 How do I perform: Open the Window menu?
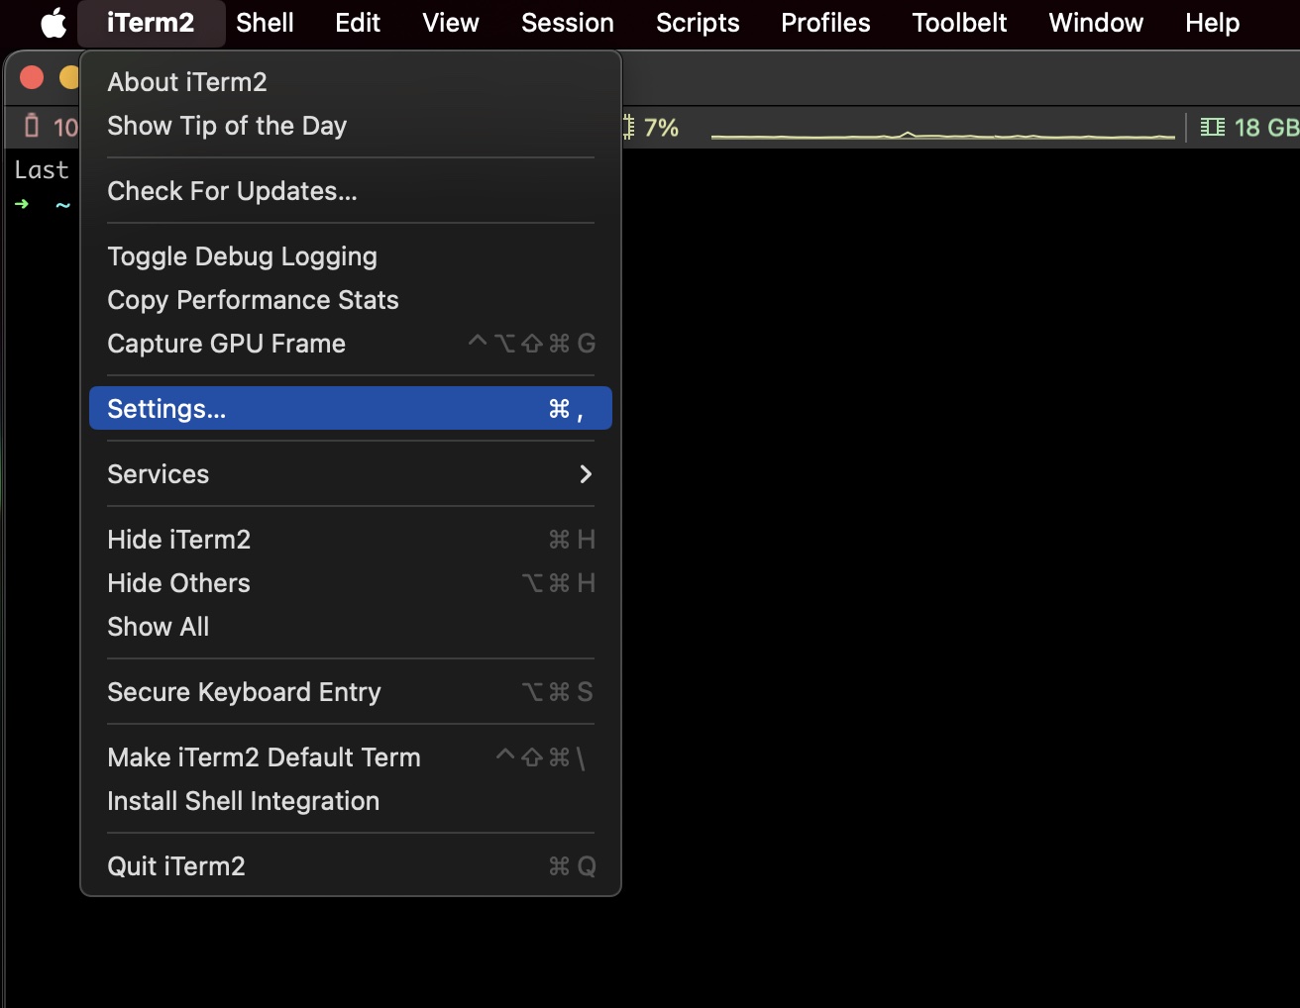coord(1096,22)
